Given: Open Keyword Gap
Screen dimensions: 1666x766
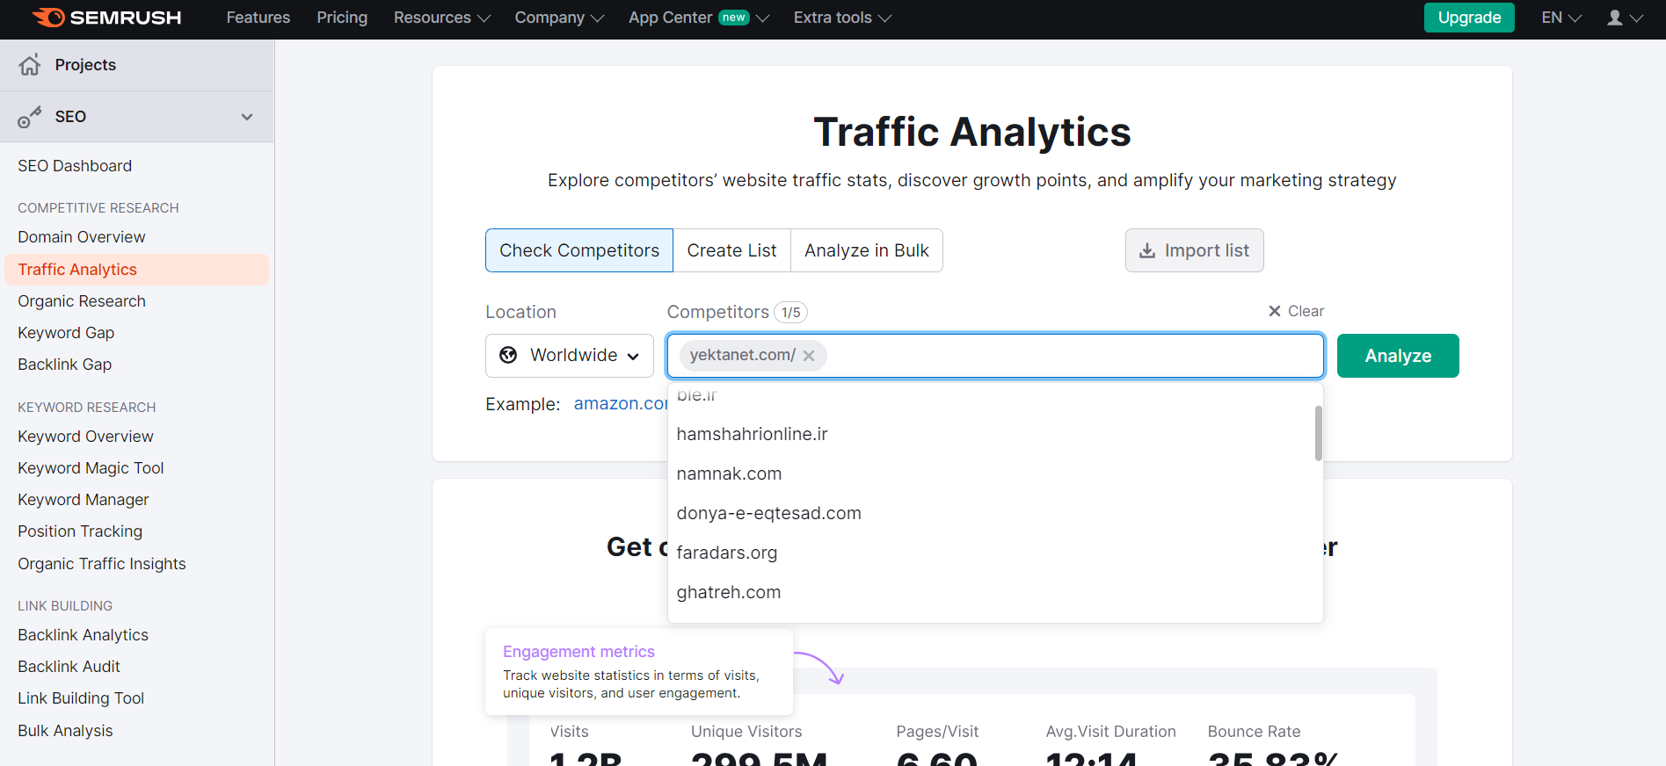Looking at the screenshot, I should (66, 333).
